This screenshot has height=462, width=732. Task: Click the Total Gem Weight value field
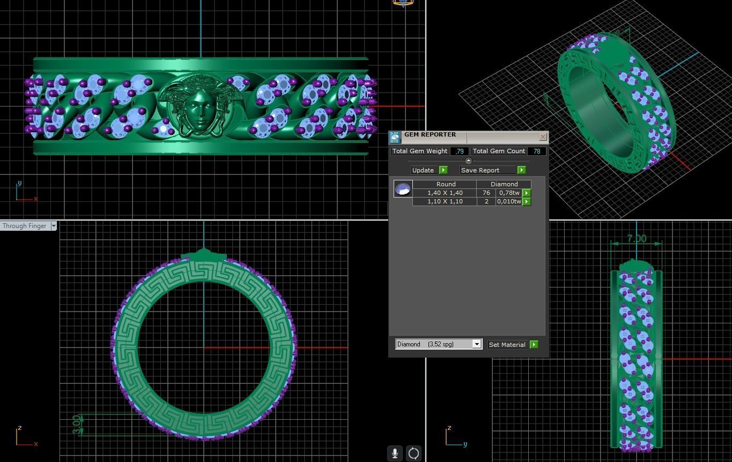pos(460,151)
